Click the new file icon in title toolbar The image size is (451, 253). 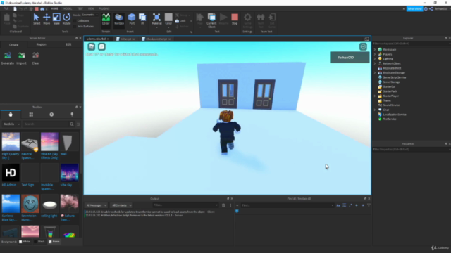[15, 9]
